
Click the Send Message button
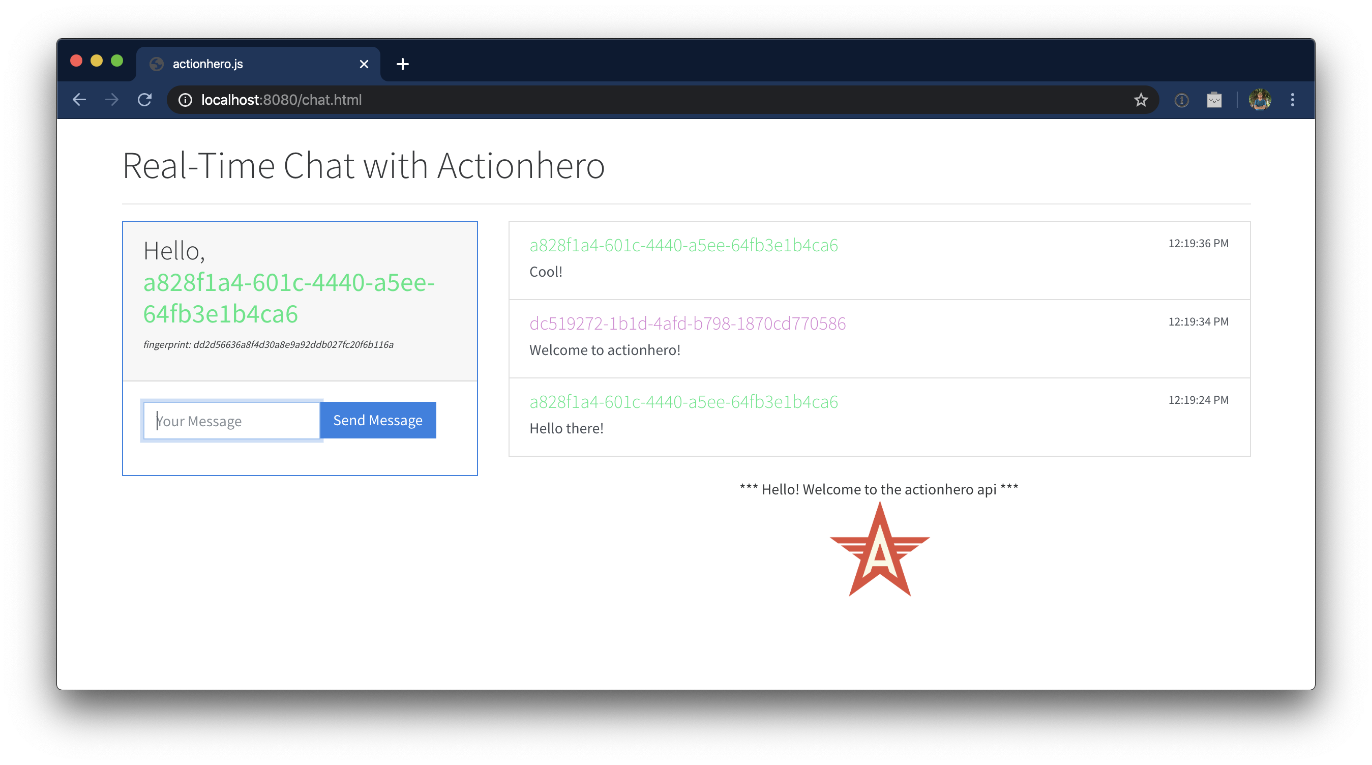378,420
